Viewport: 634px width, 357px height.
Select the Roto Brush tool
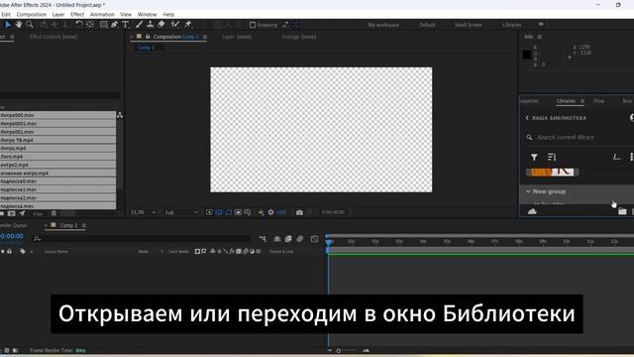(175, 25)
